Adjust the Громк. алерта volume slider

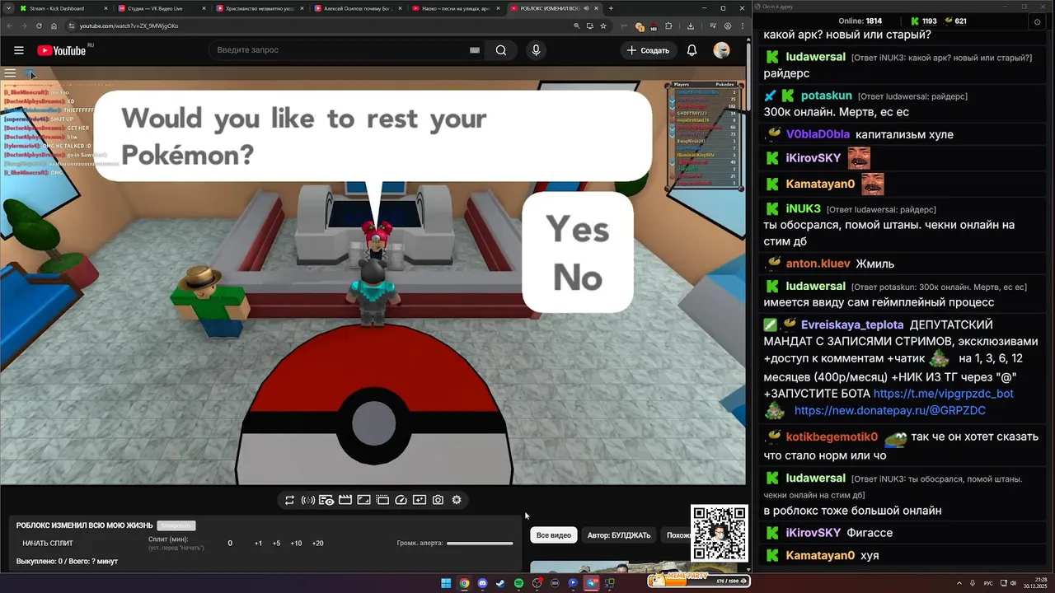pyautogui.click(x=480, y=544)
